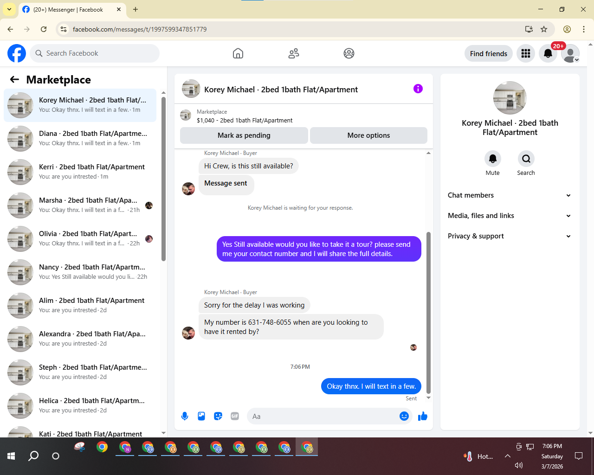The height and width of the screenshot is (475, 594).
Task: Open Diana conversation in list
Action: pyautogui.click(x=80, y=139)
